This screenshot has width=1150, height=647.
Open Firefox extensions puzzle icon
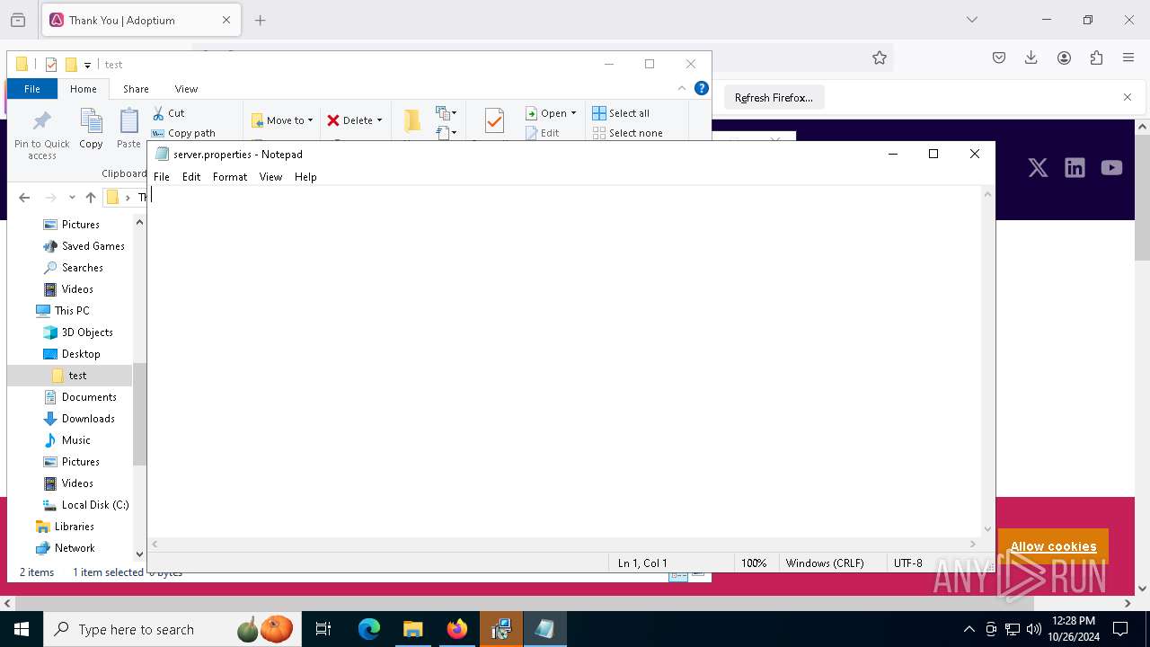1096,58
